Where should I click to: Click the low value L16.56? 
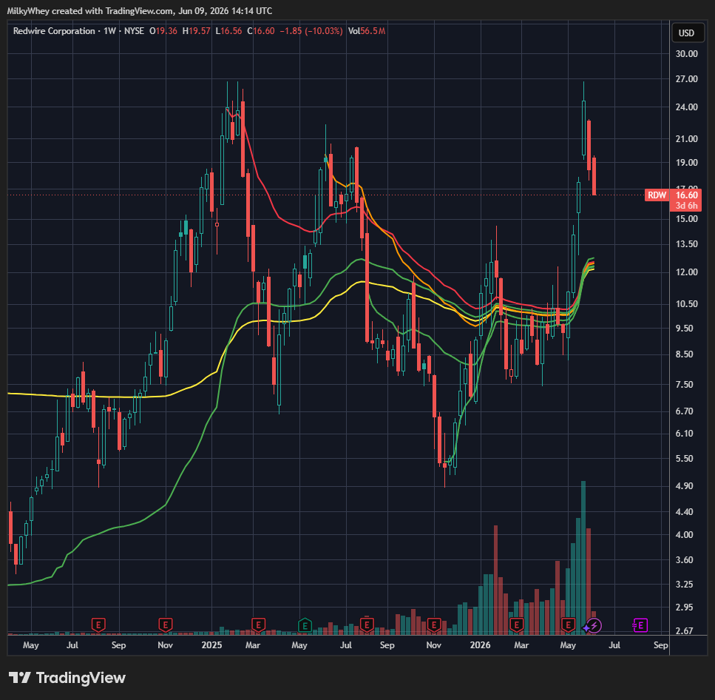[x=228, y=31]
